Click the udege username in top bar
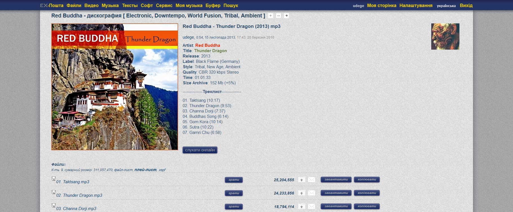This screenshot has height=212, width=513. coord(359,6)
